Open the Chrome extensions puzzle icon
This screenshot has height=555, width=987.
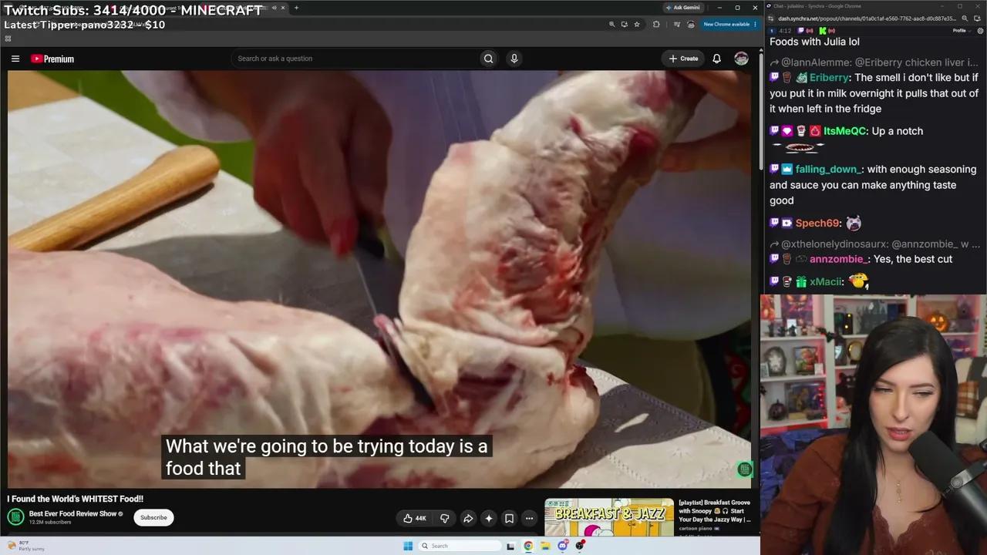656,24
